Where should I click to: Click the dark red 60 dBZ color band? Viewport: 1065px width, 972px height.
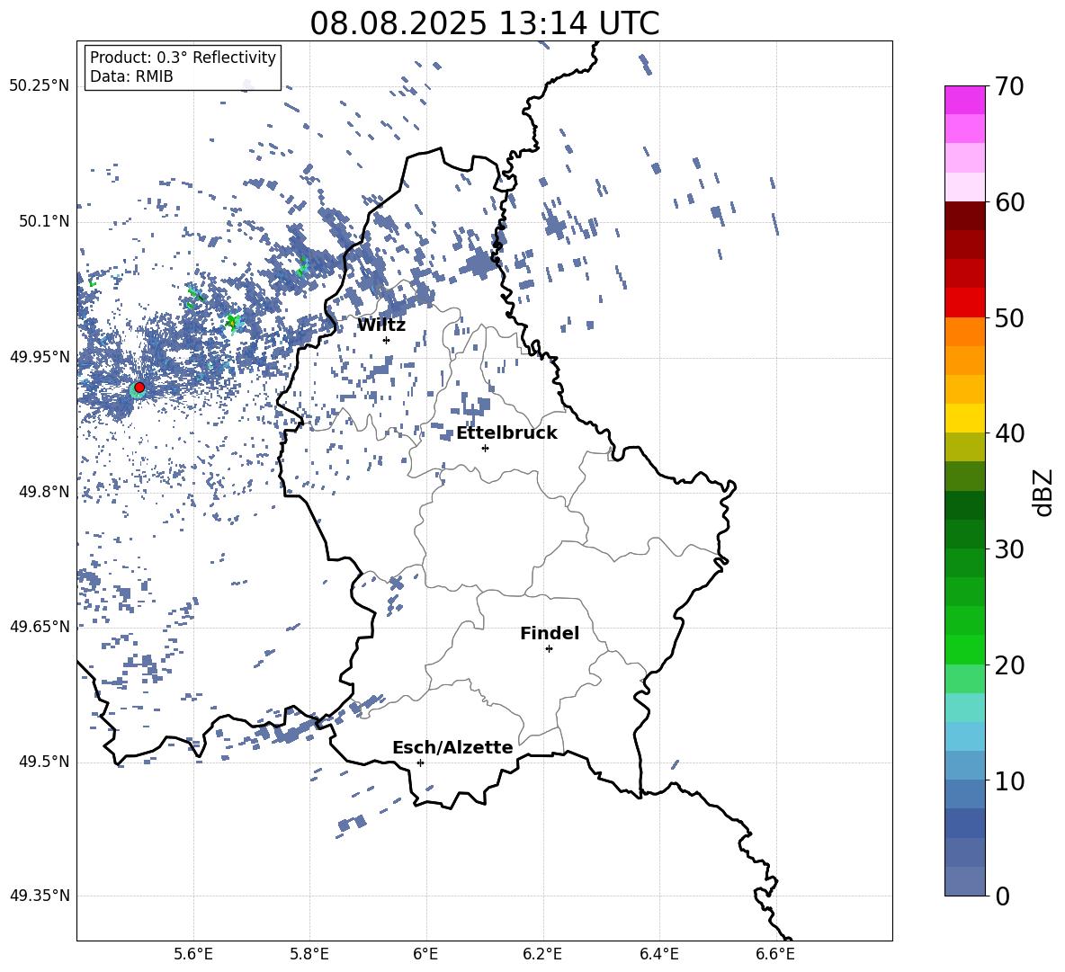click(965, 216)
